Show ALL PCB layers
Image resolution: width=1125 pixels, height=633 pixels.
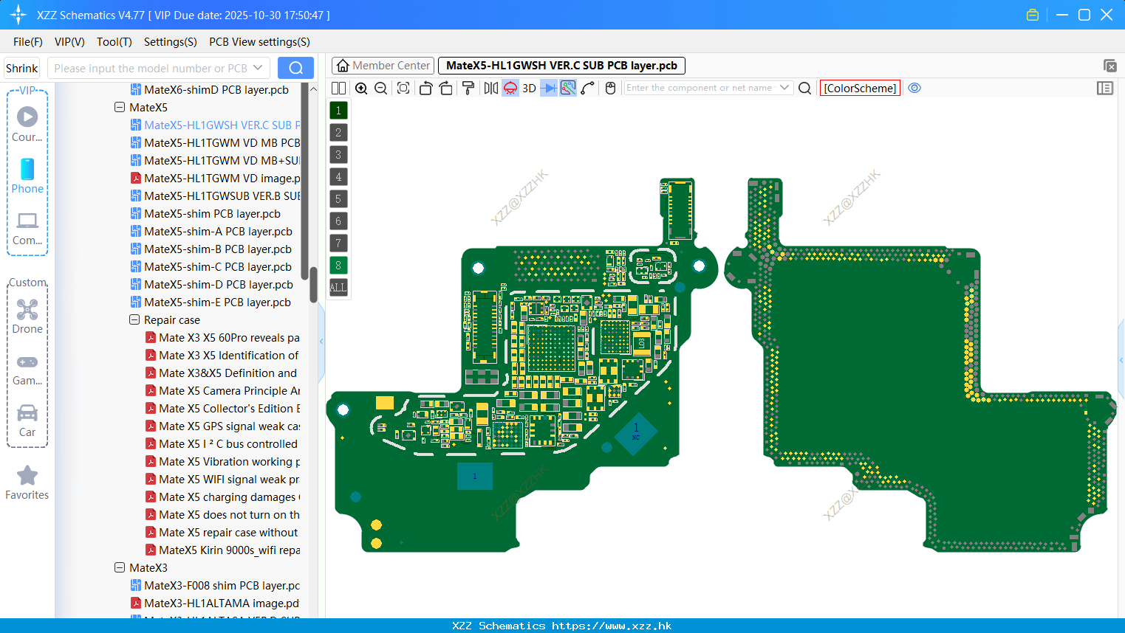click(x=338, y=287)
